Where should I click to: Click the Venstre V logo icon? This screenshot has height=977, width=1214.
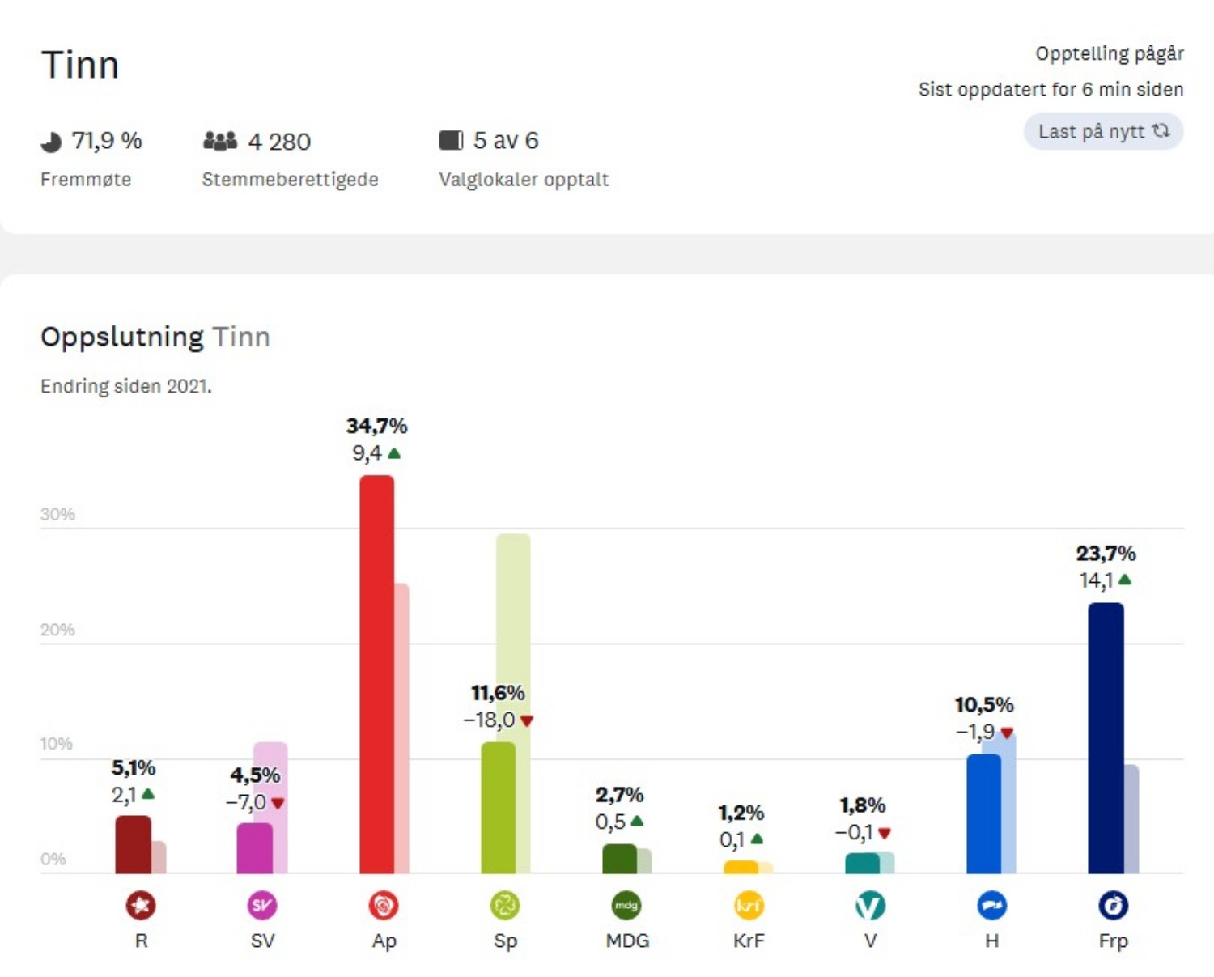point(870,905)
